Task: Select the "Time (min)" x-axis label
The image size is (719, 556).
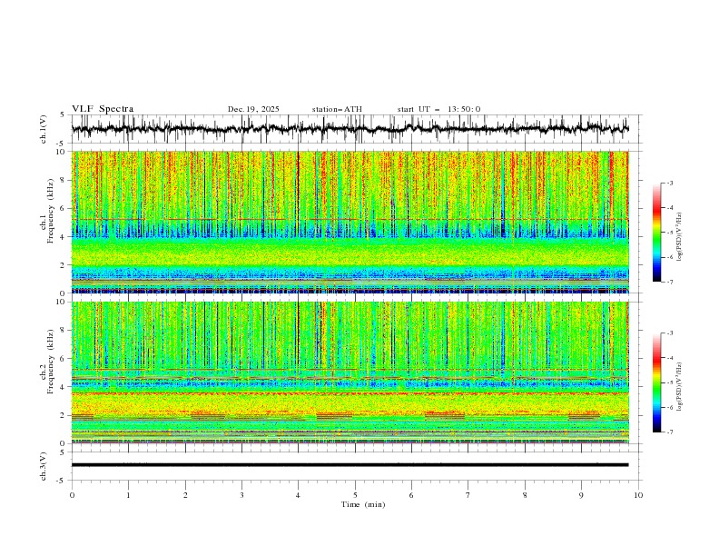Action: (x=363, y=504)
